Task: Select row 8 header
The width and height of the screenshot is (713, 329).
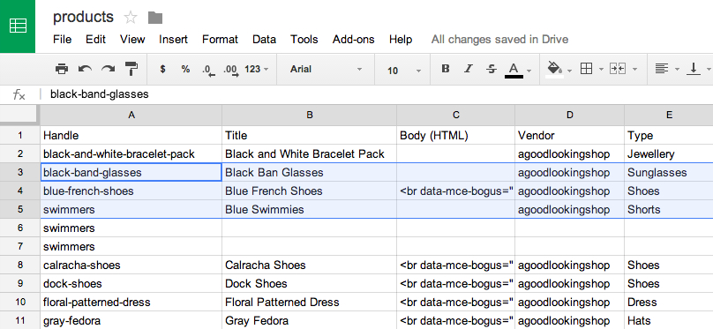Action: coord(20,265)
